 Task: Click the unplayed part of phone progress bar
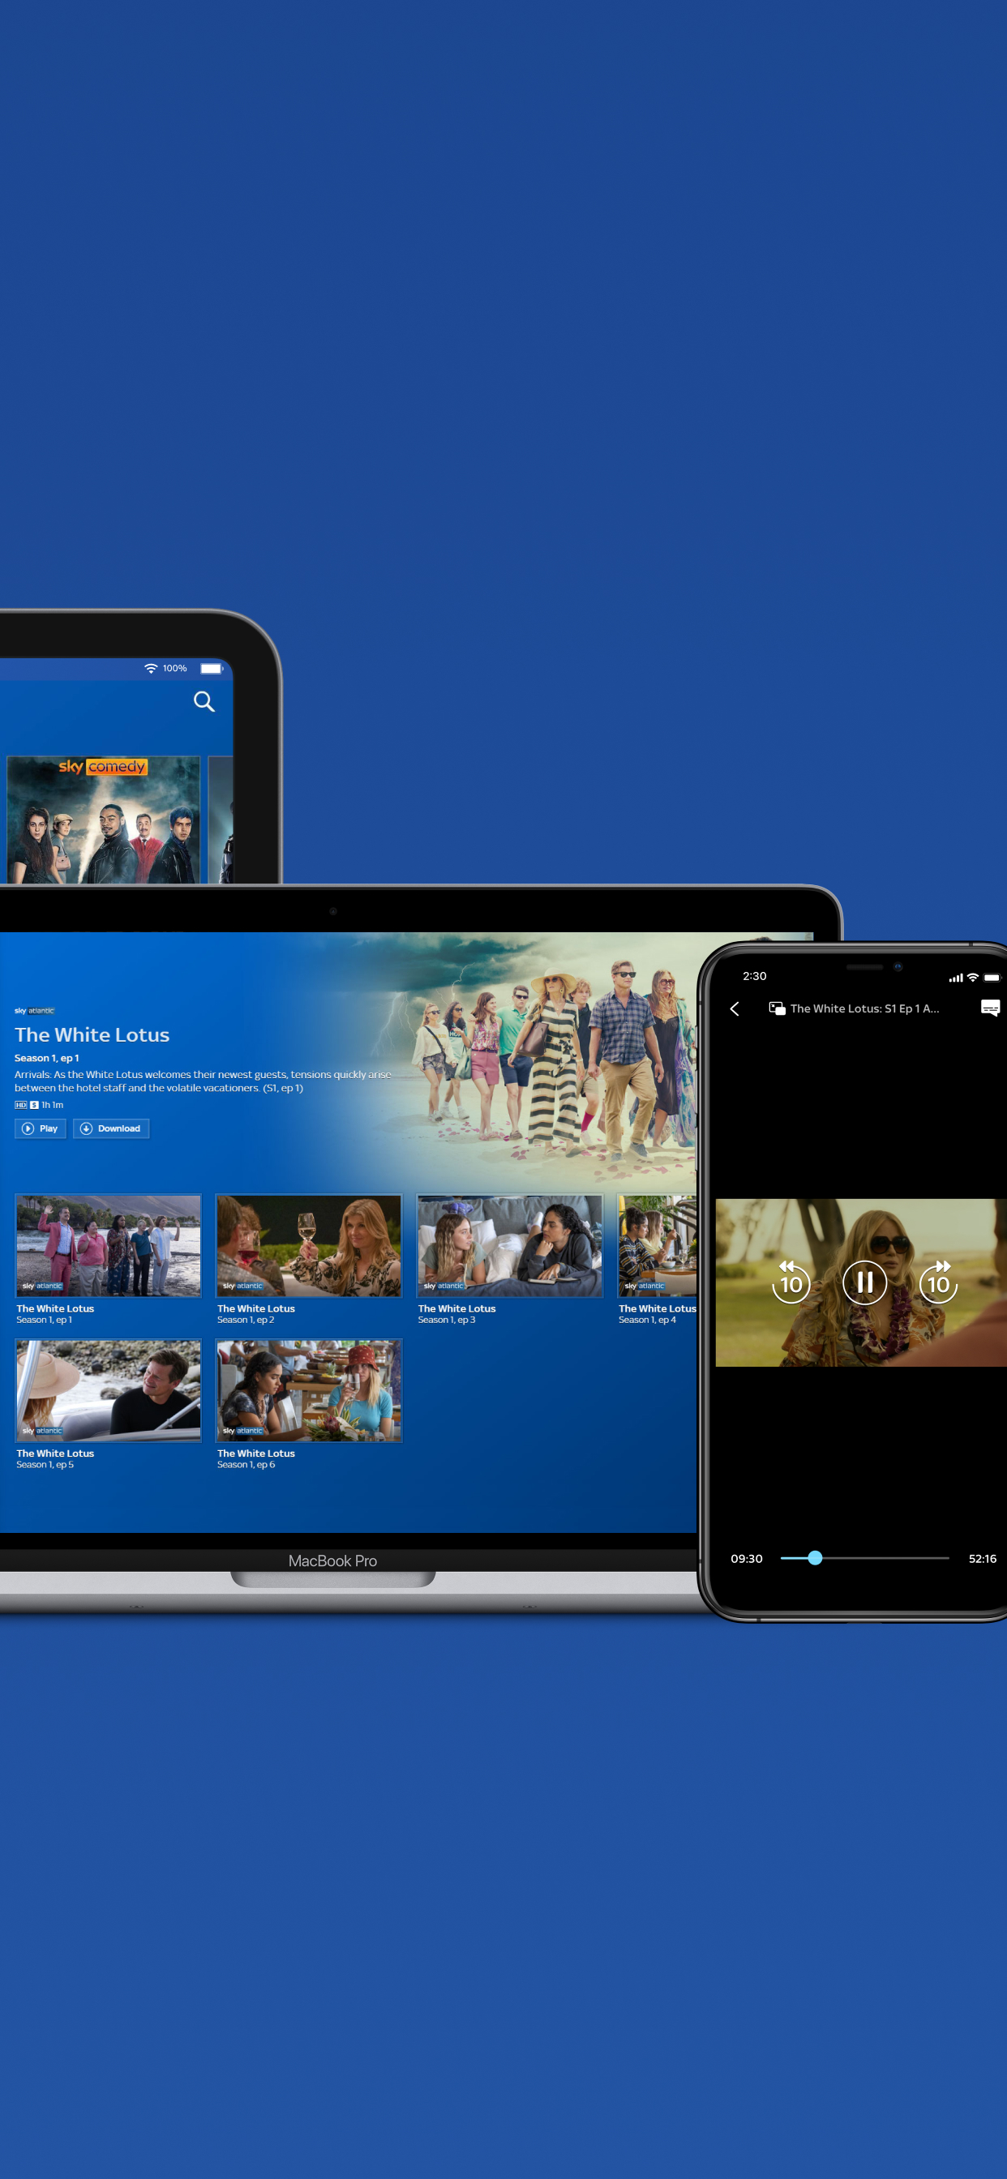coord(886,1557)
